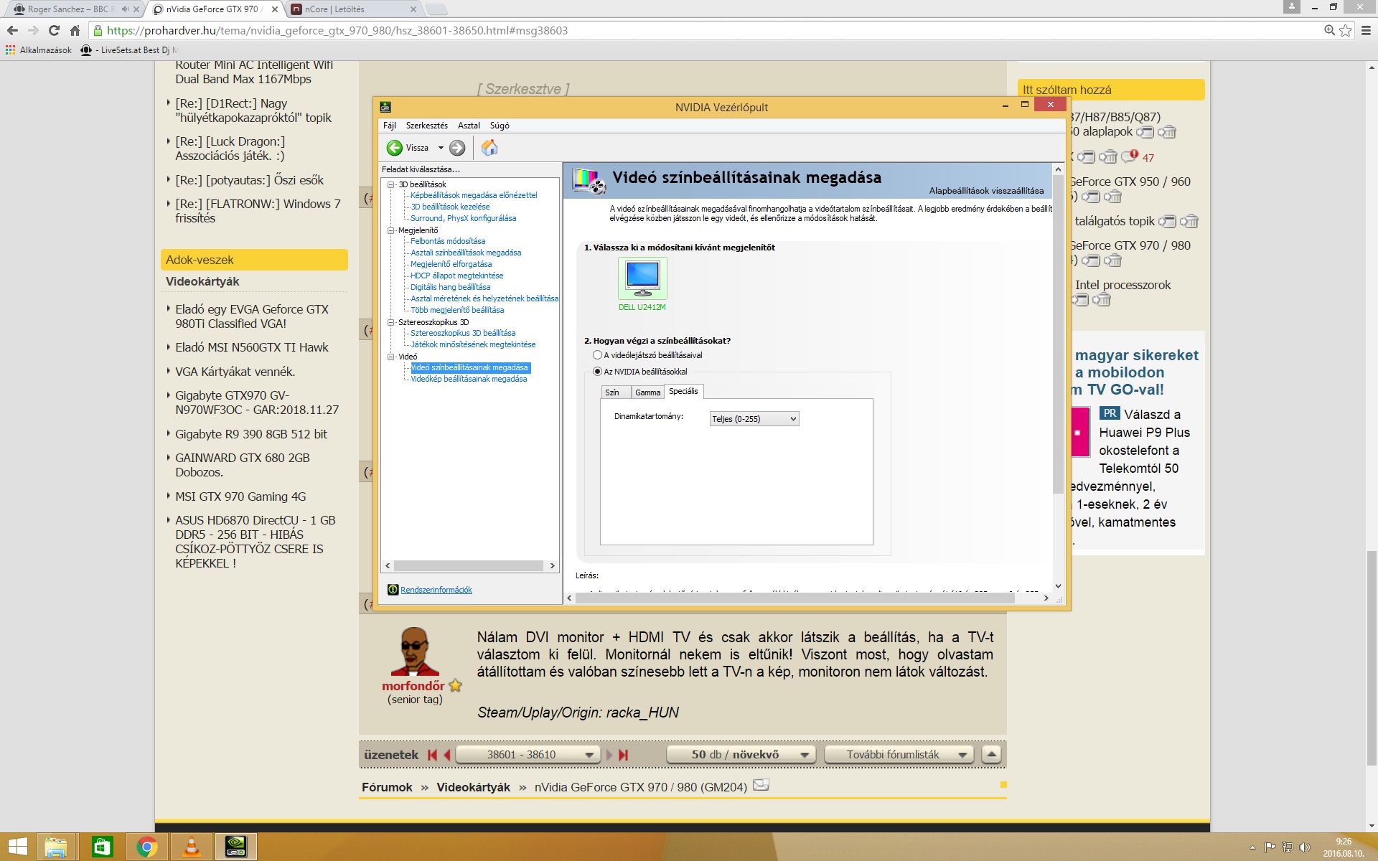Go to previous messages page arrow

point(447,755)
